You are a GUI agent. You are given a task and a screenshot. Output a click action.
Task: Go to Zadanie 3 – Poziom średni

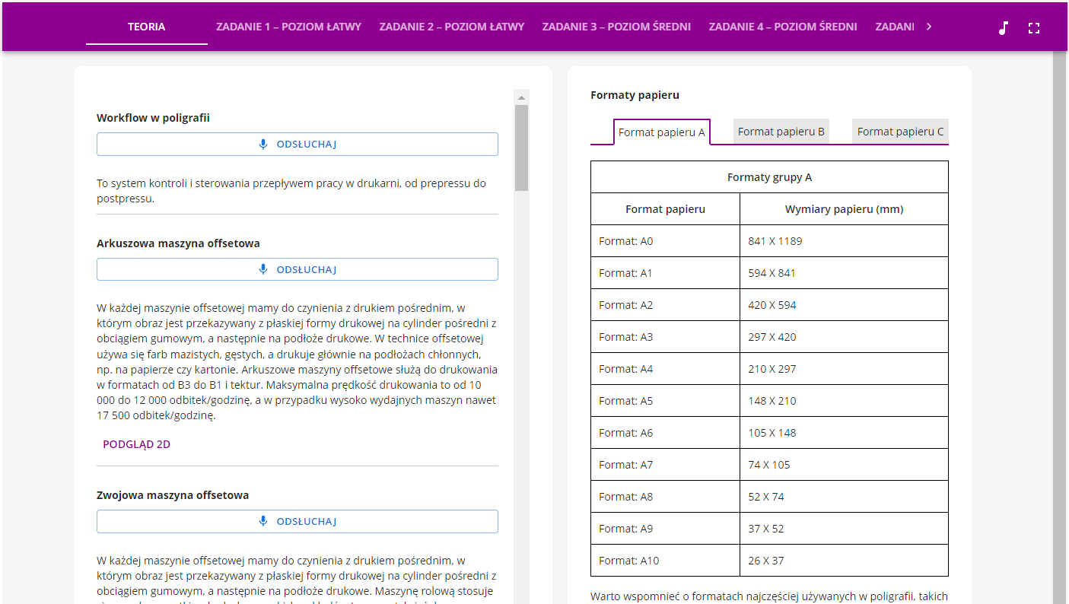coord(616,27)
